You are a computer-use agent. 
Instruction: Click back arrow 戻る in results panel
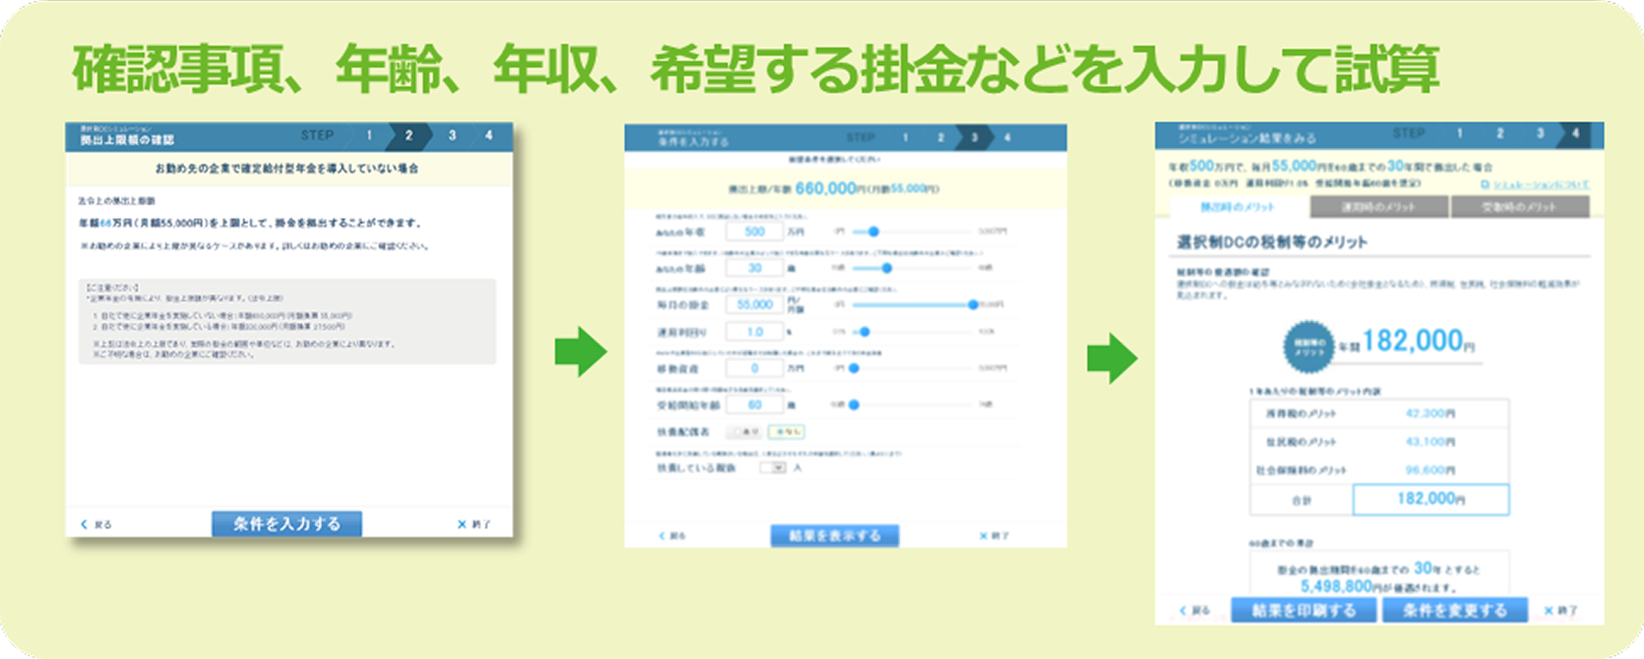point(1194,610)
